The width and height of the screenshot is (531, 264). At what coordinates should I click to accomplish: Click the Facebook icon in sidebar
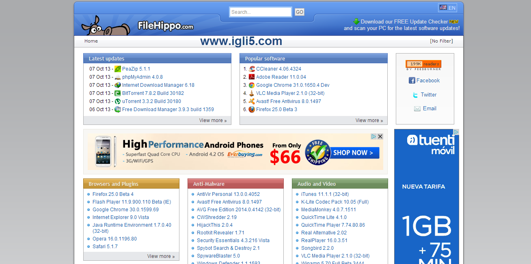click(412, 81)
